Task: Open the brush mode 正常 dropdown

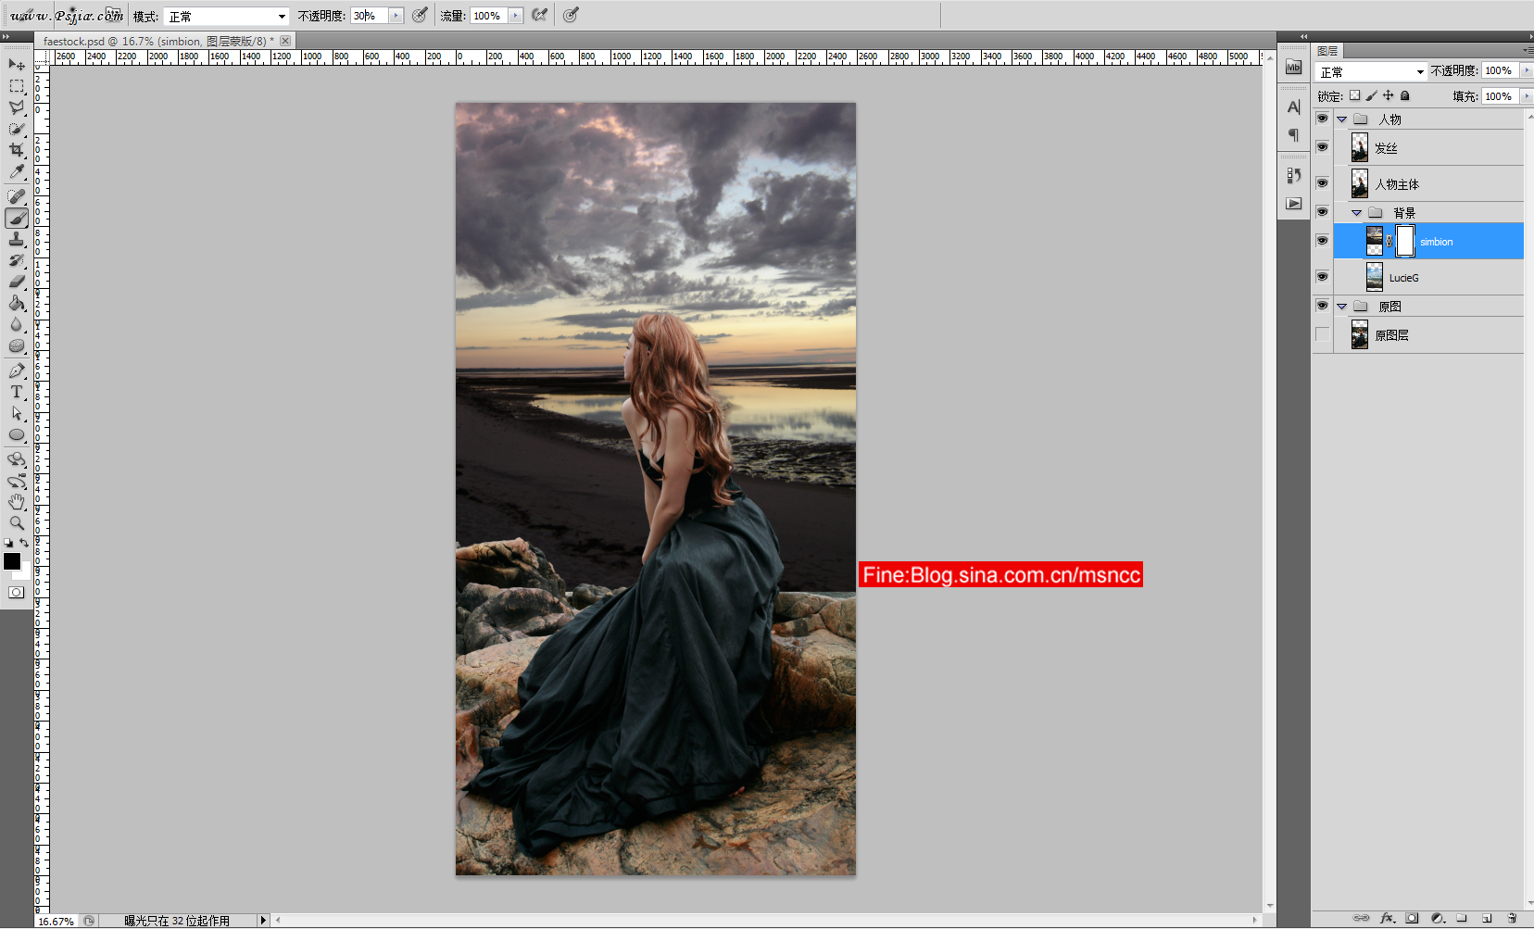Action: (x=226, y=17)
